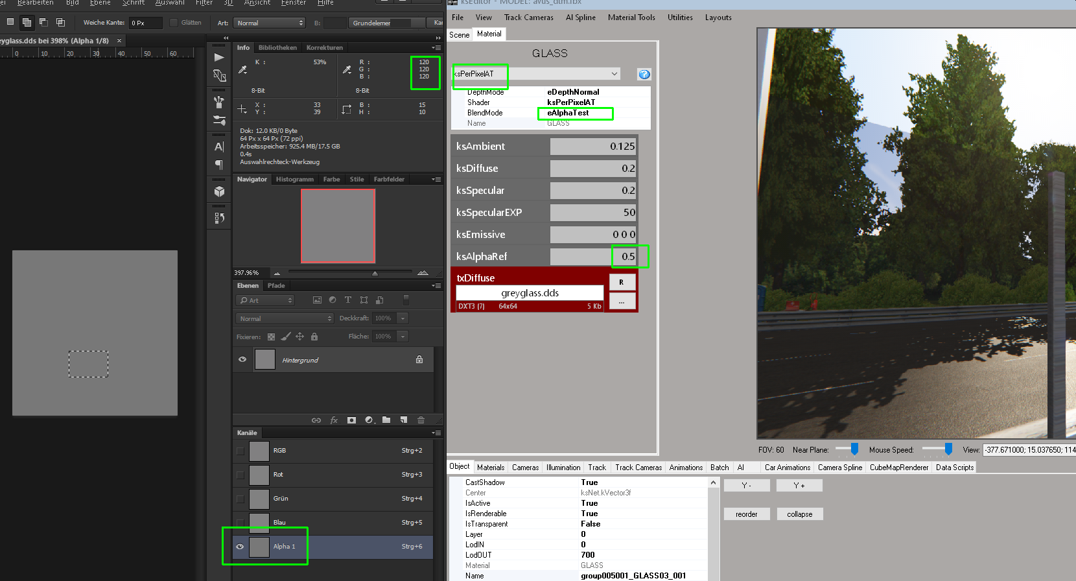1076x581 pixels.
Task: Toggle visibility of RGB channel
Action: coord(240,451)
